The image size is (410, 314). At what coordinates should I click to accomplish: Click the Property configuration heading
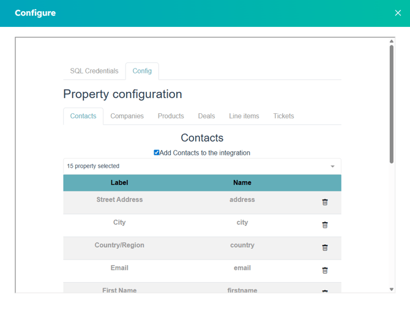(122, 94)
